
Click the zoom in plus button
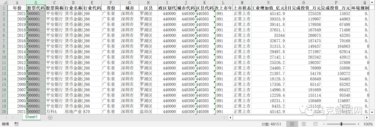coord(358,124)
